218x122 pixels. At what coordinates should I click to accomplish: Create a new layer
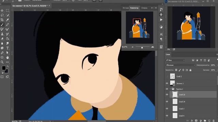pyautogui.click(x=209, y=121)
